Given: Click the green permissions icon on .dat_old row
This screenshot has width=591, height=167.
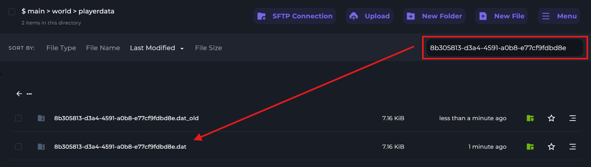Looking at the screenshot, I should [x=530, y=119].
